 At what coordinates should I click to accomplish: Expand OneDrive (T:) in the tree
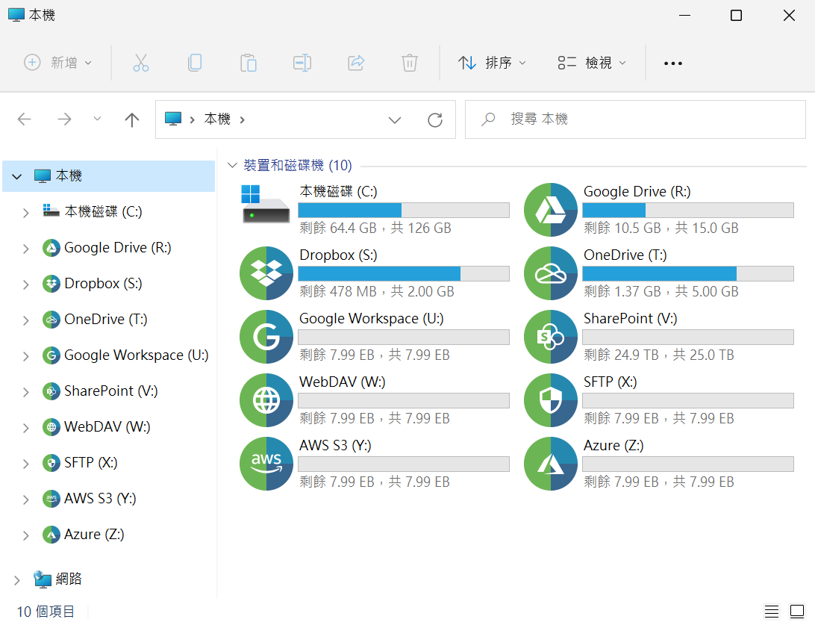25,320
